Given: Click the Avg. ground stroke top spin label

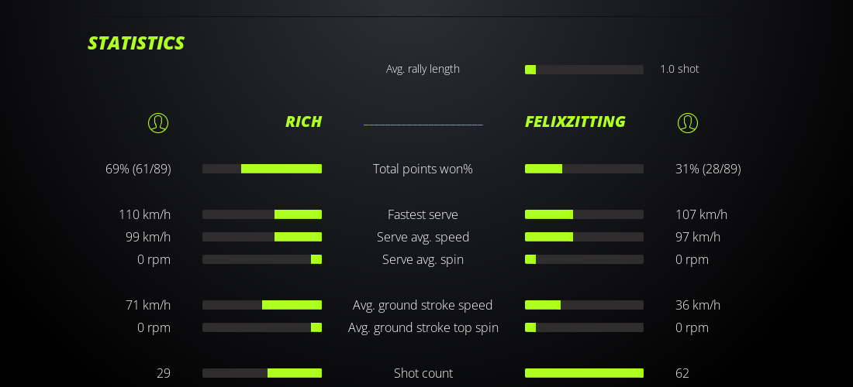Looking at the screenshot, I should [x=423, y=327].
